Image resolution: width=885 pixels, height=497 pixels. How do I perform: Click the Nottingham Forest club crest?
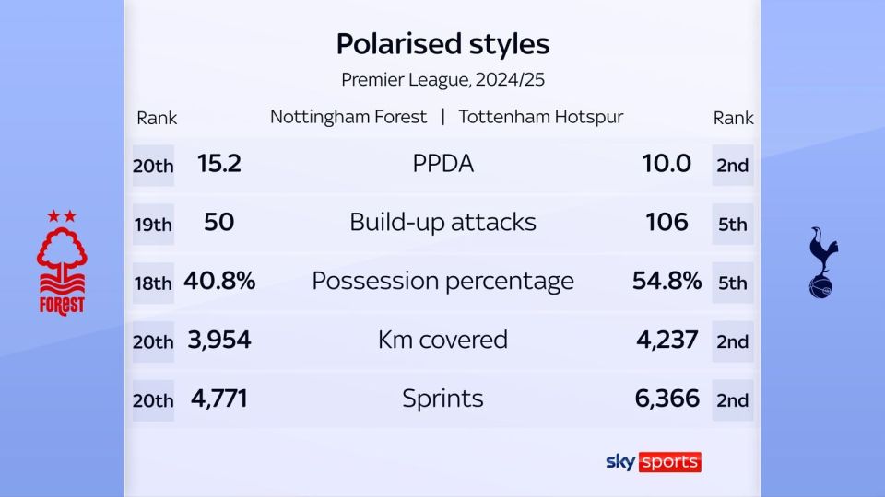point(62,262)
